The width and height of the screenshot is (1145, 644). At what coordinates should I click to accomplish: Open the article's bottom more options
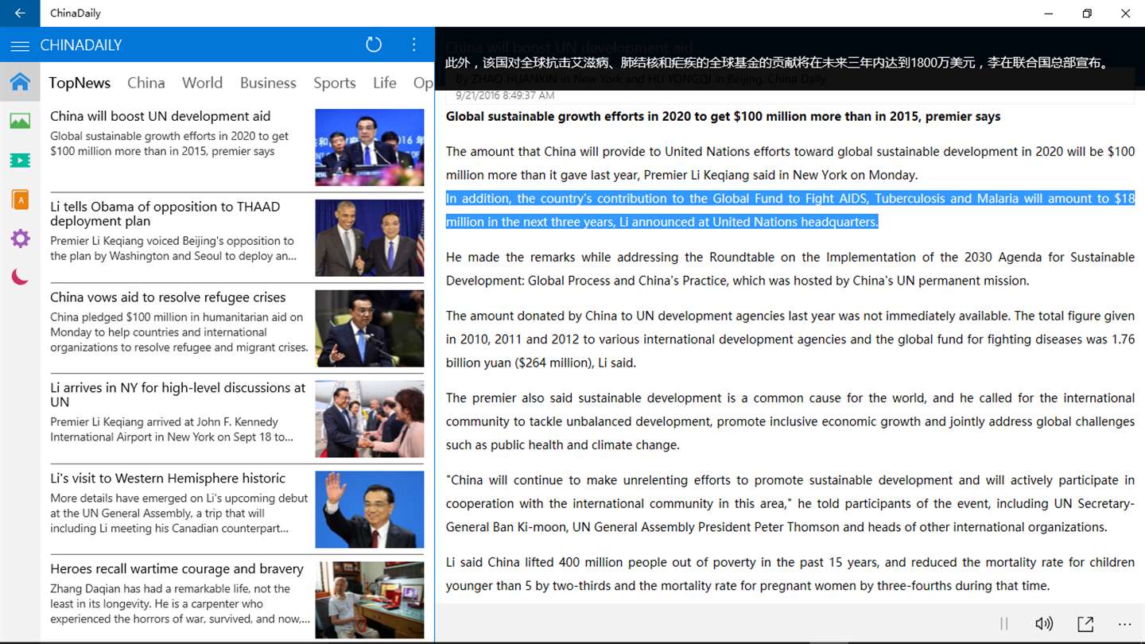coord(1124,624)
